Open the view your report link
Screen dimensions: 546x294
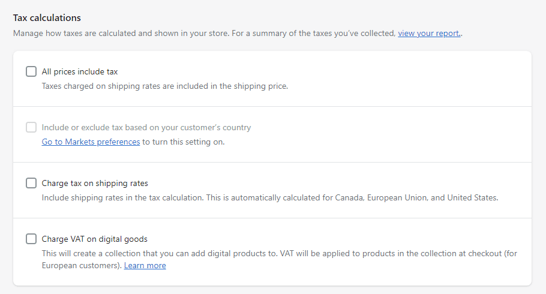click(x=430, y=34)
